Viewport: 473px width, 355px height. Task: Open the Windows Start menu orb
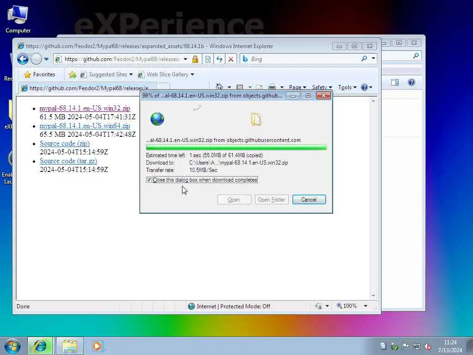coord(12,346)
